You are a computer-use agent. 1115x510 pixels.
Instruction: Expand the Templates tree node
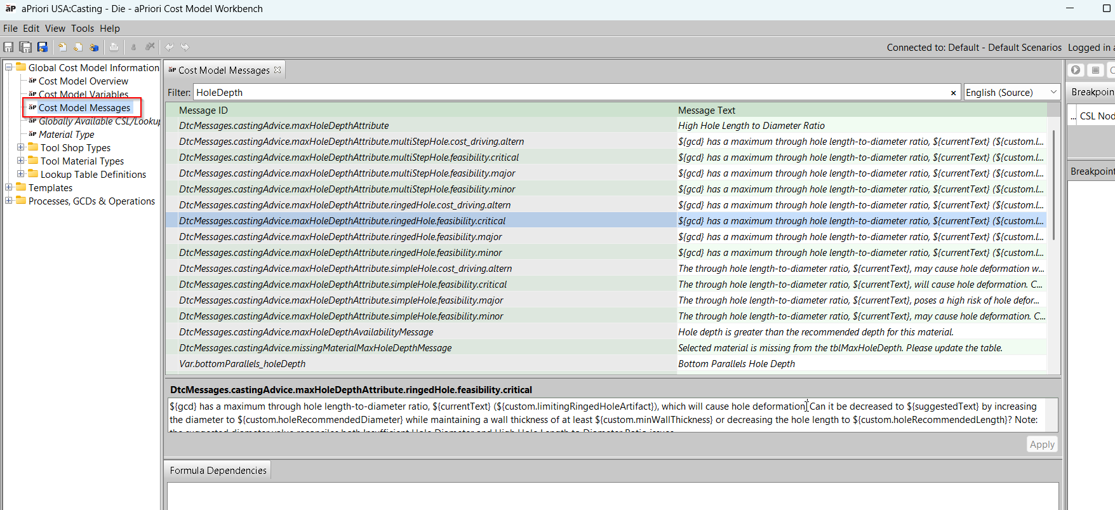(9, 187)
